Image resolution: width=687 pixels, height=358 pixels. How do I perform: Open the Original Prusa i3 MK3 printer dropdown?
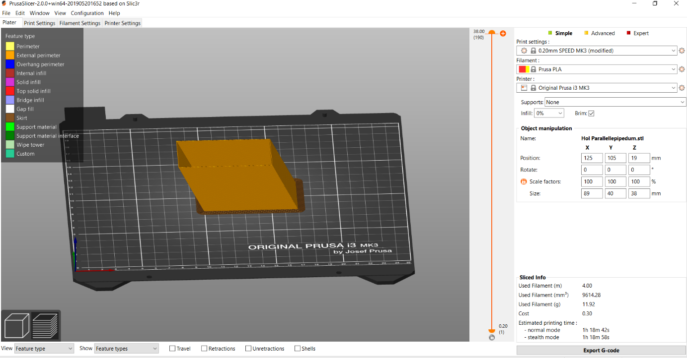point(597,88)
